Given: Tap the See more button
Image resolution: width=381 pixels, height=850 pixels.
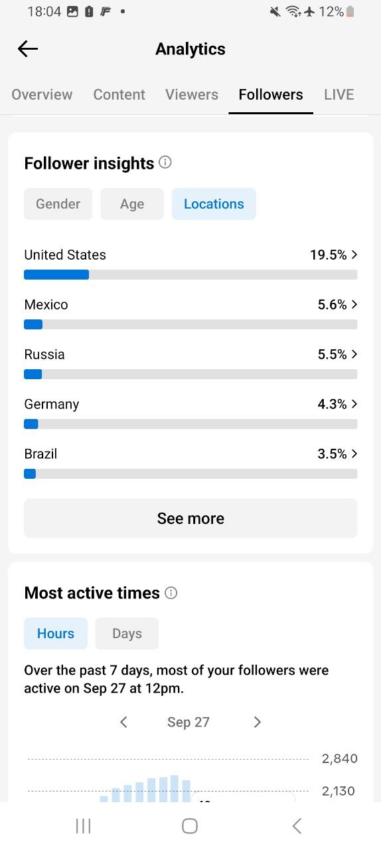Looking at the screenshot, I should (x=190, y=518).
